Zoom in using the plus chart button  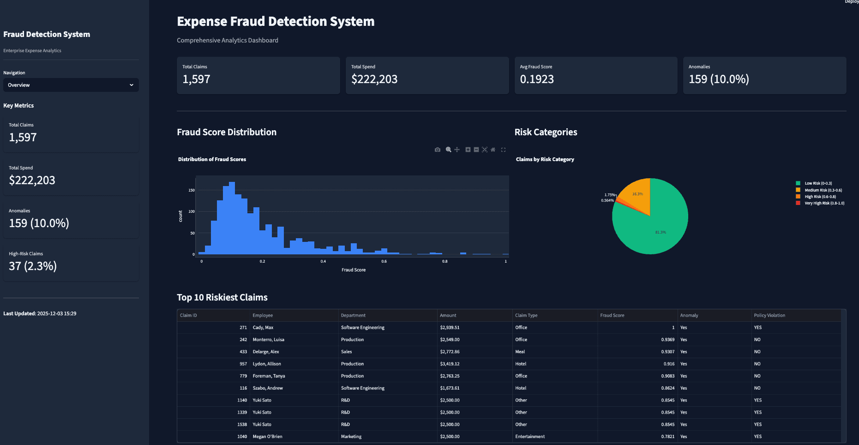click(x=468, y=150)
